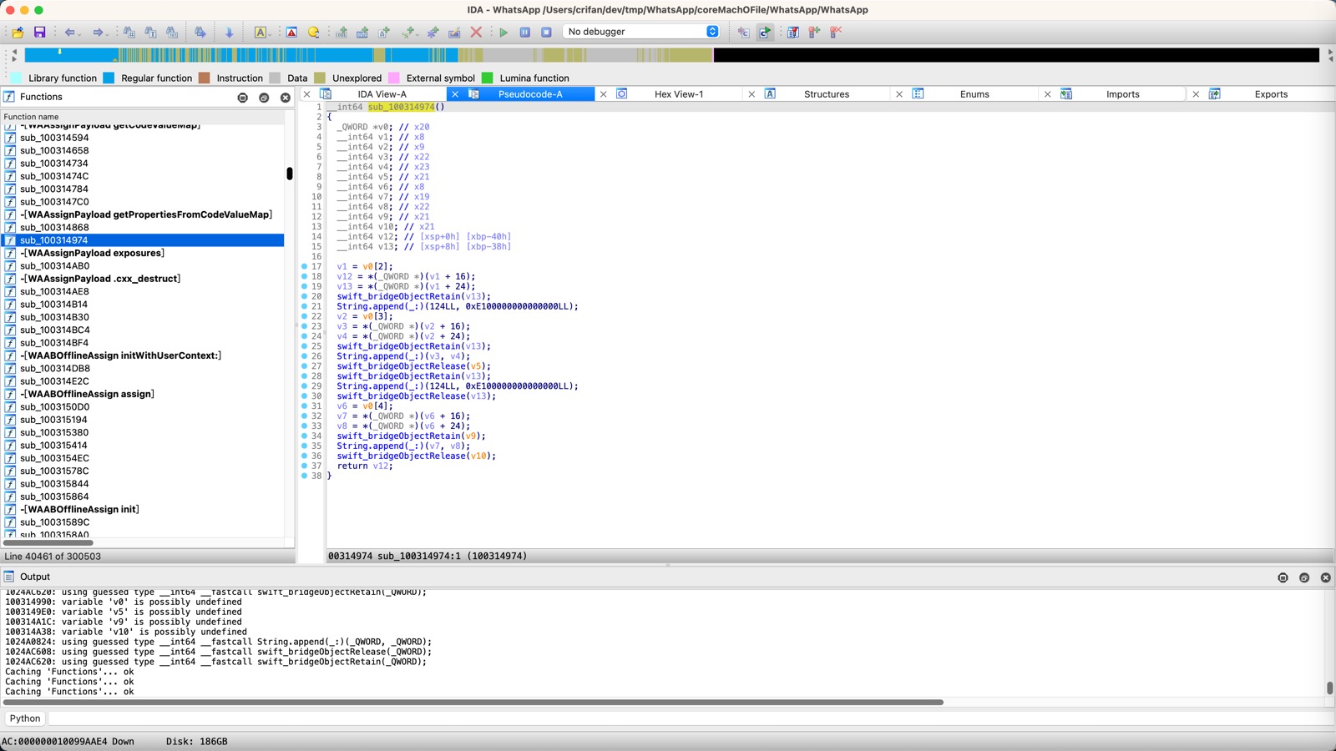Viewport: 1336px width, 751px height.
Task: Toggle the breakpoint dot on line 37
Action: (x=305, y=466)
